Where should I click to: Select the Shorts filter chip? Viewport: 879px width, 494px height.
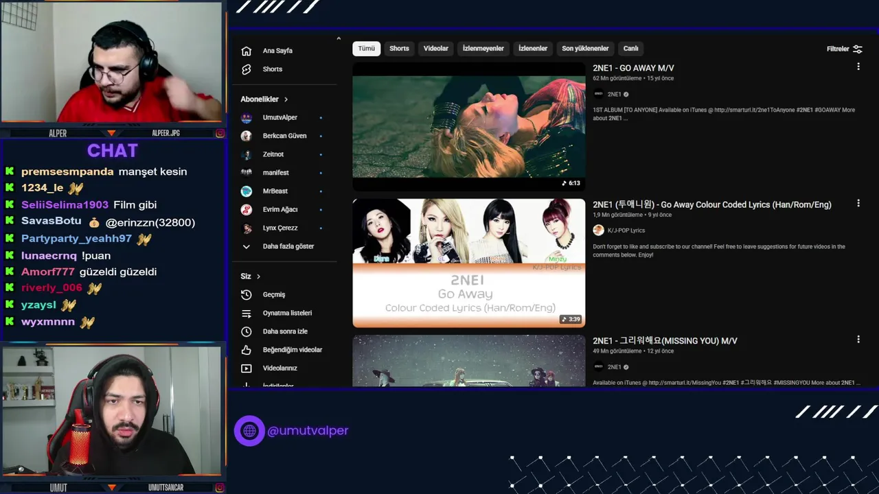pyautogui.click(x=399, y=49)
